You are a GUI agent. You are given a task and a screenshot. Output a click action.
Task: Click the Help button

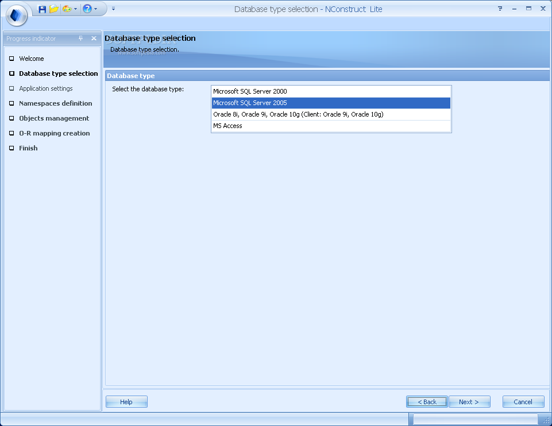[126, 402]
